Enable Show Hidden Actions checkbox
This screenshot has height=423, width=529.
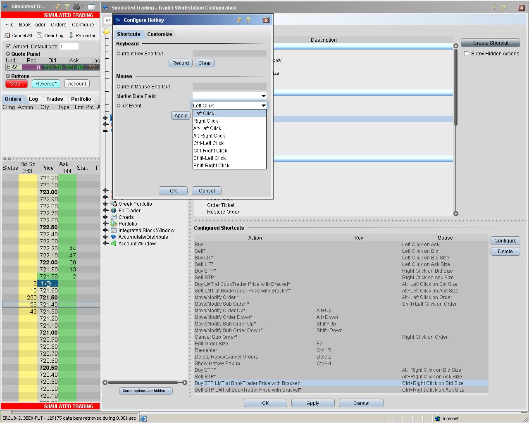click(466, 54)
